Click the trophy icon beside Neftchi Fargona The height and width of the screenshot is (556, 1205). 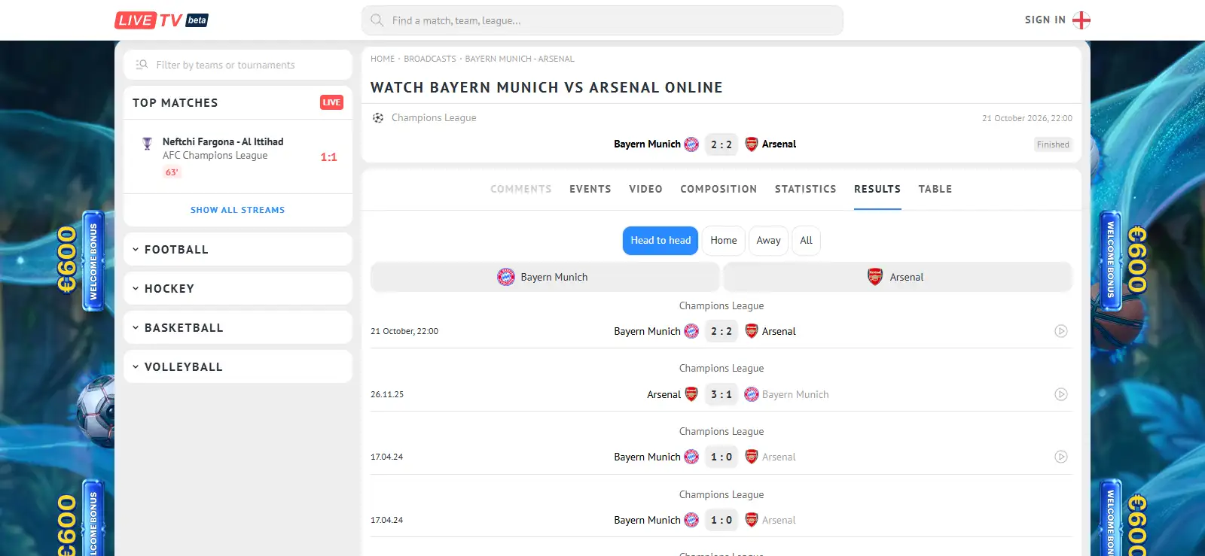click(148, 143)
